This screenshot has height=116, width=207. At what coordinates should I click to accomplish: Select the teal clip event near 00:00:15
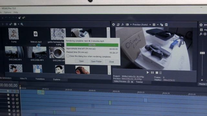pyautogui.click(x=41, y=92)
